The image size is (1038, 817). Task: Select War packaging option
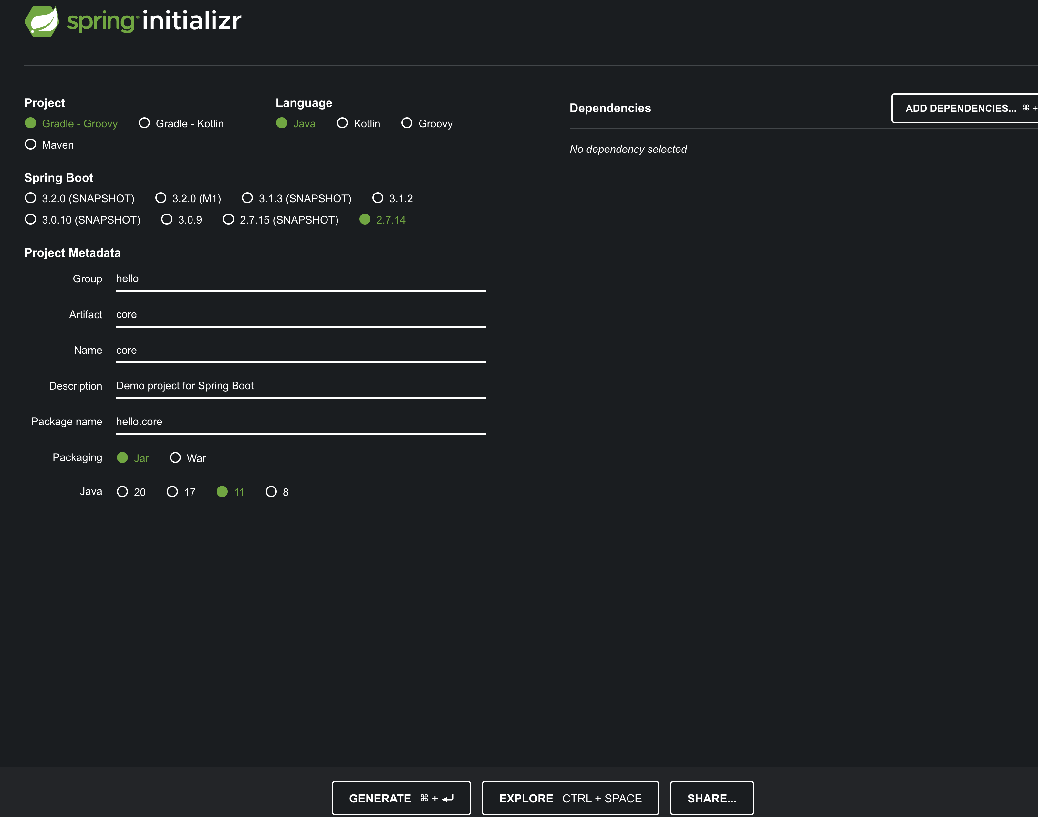click(x=188, y=458)
